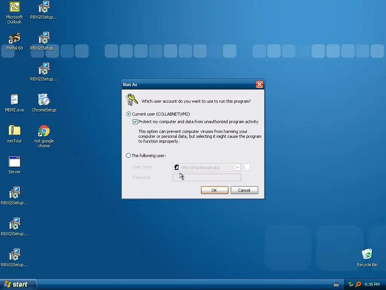Image resolution: width=386 pixels, height=290 pixels.
Task: Uncheck Protect my computer and data checkbox
Action: [x=135, y=122]
